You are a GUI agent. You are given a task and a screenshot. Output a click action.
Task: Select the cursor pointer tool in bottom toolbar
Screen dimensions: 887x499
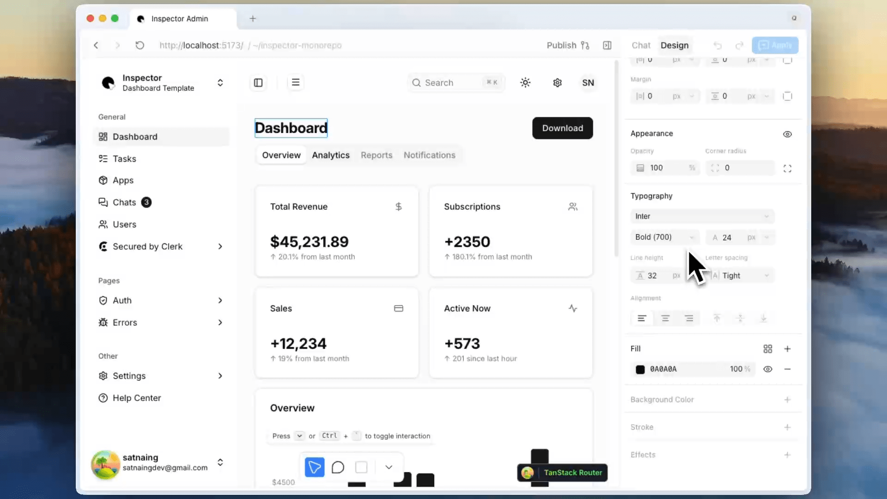click(315, 467)
